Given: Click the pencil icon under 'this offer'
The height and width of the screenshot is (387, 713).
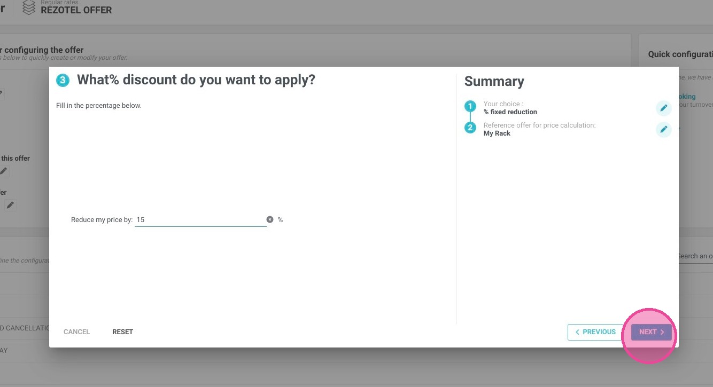Looking at the screenshot, I should coord(4,171).
